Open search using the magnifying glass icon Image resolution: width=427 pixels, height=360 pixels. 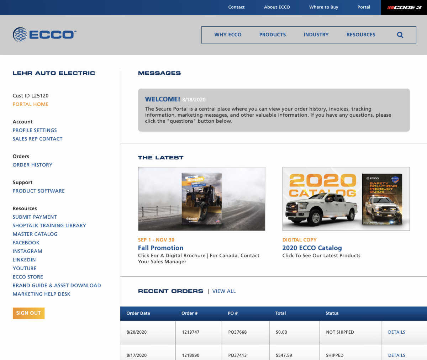tap(400, 35)
